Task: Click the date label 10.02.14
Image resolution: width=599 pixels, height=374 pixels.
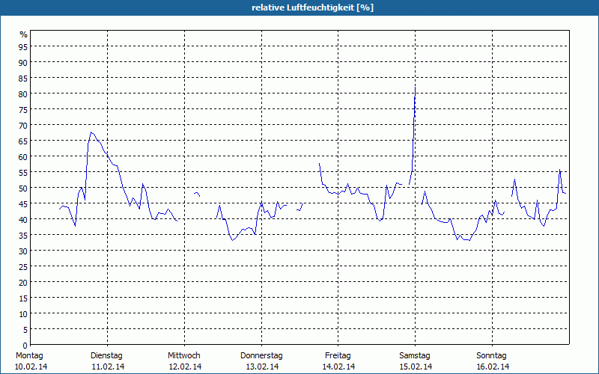Action: [30, 367]
